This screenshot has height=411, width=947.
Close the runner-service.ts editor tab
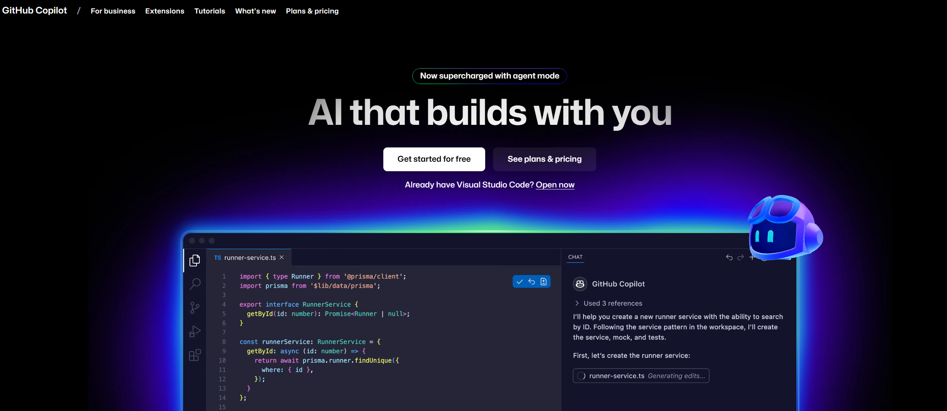click(281, 257)
